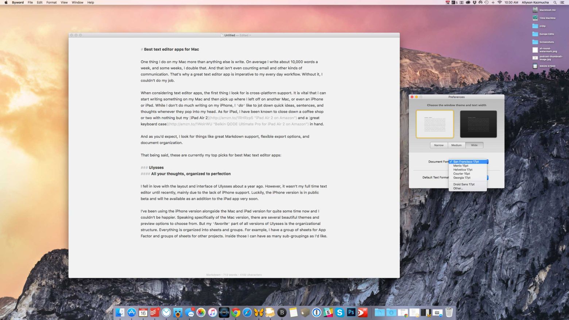Open Byword from the dock
The width and height of the screenshot is (569, 320).
[x=282, y=312]
